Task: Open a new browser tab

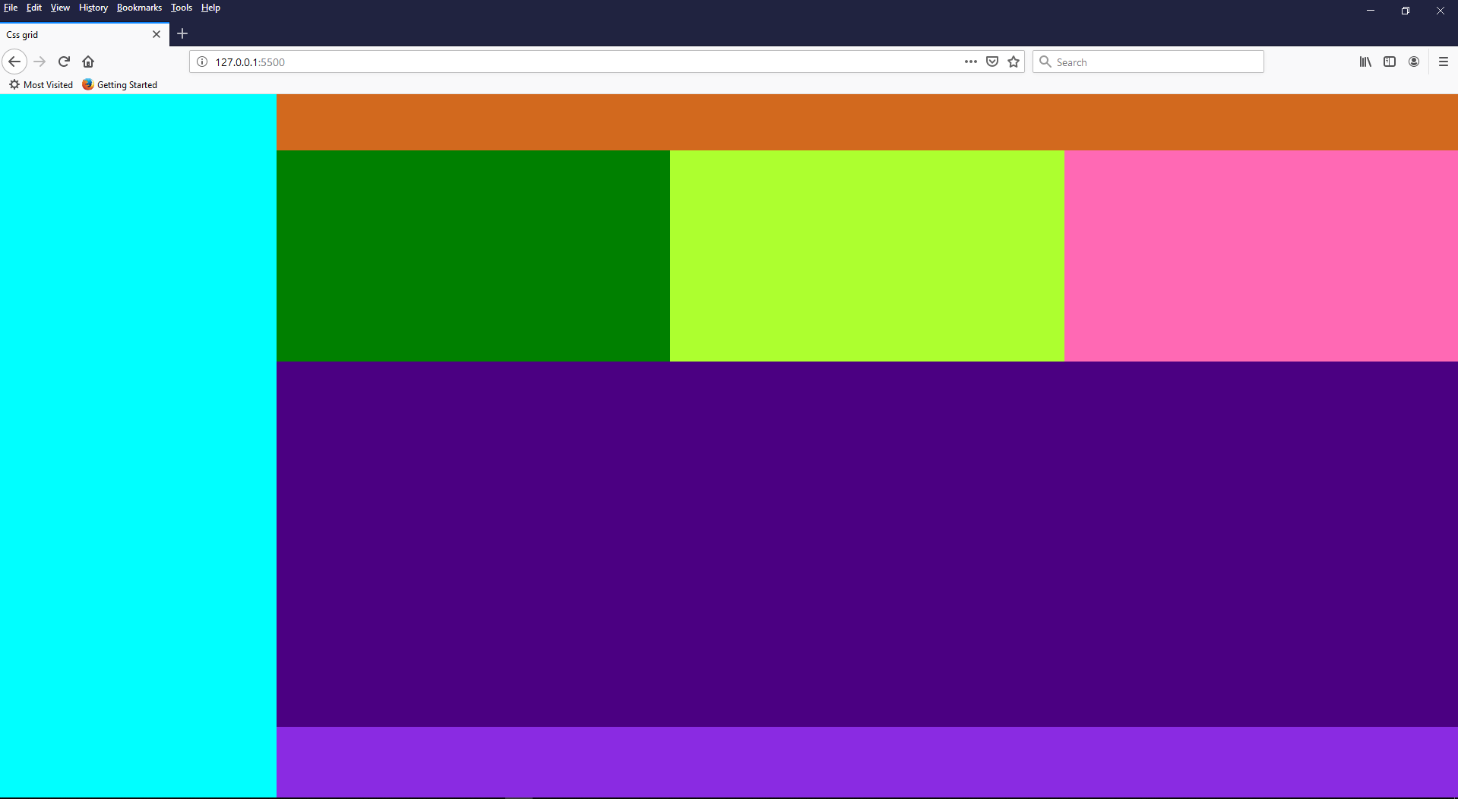Action: [182, 34]
